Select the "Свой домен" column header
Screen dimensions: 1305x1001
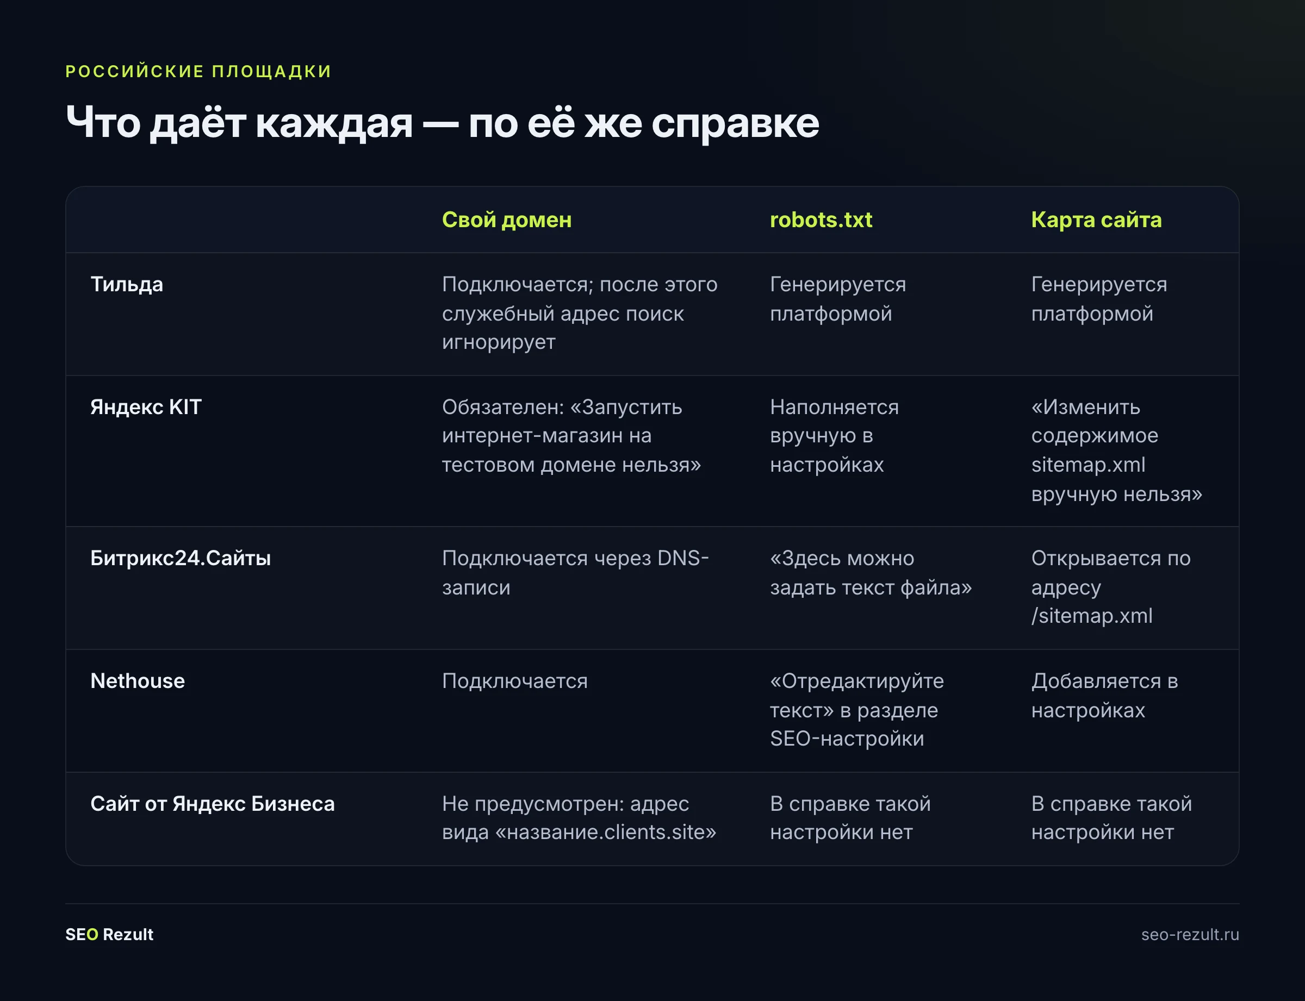507,220
